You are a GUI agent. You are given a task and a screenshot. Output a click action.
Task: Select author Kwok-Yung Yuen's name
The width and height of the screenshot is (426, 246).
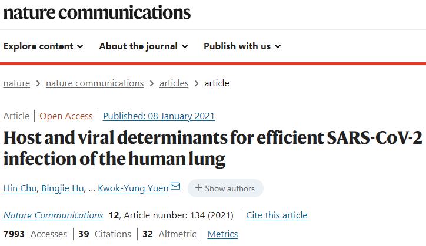click(x=133, y=188)
